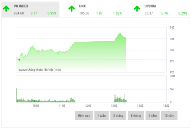This screenshot has width=192, height=129.
Task: Choose the 6 tháng time range
Action: click(136, 116)
